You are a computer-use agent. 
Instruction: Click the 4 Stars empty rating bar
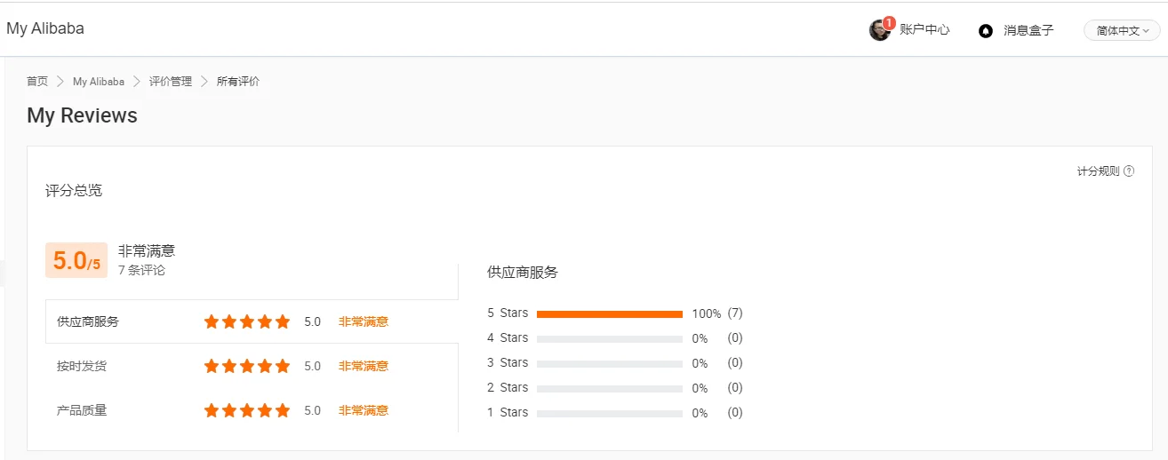609,338
